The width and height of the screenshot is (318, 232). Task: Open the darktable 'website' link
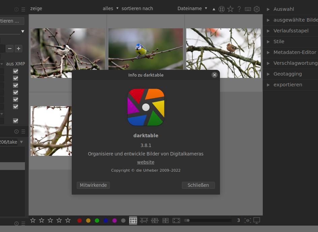(x=146, y=162)
